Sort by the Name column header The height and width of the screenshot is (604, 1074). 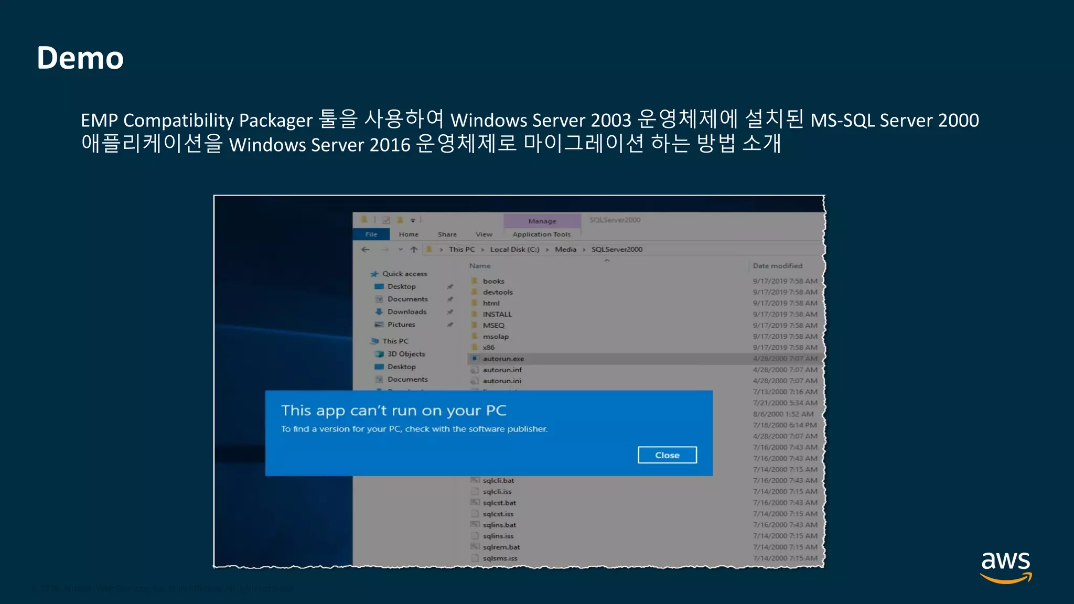pos(480,266)
